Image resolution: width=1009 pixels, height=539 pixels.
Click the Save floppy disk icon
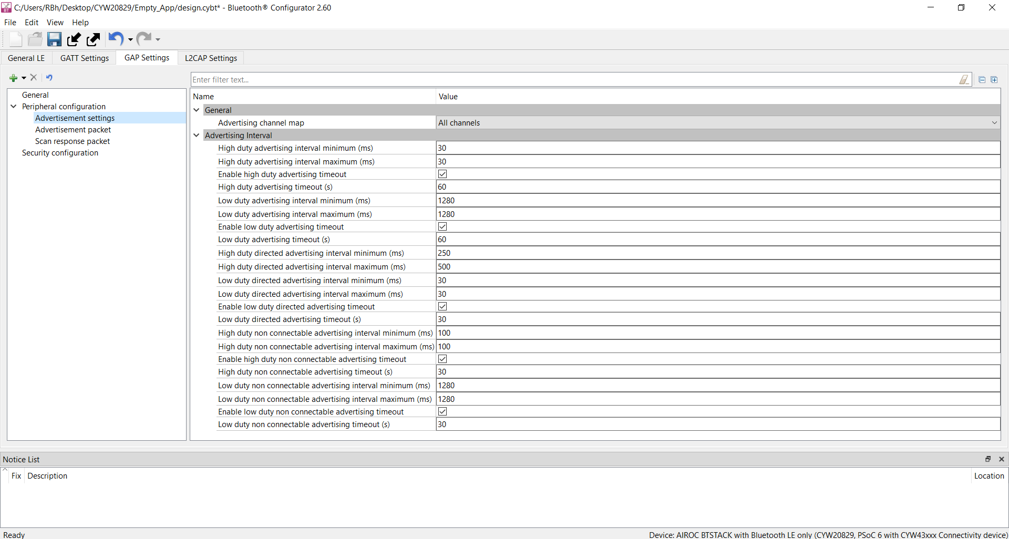pos(54,39)
